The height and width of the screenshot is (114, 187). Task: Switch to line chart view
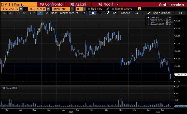85,13
